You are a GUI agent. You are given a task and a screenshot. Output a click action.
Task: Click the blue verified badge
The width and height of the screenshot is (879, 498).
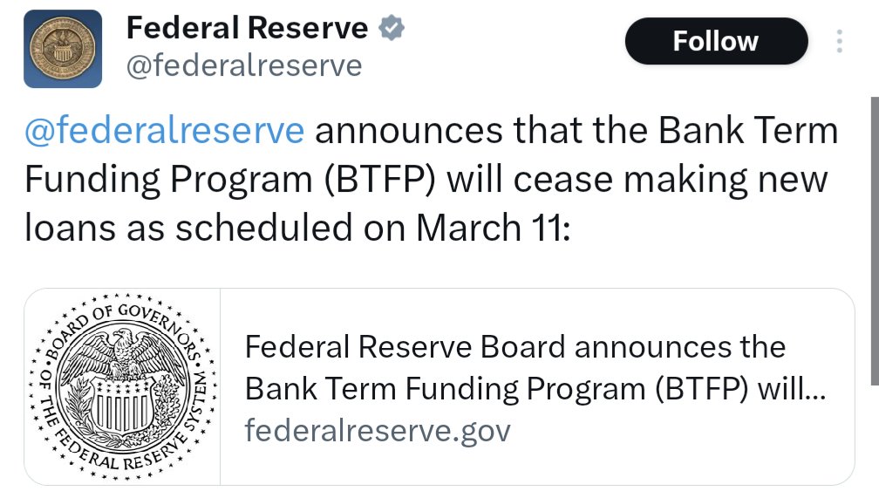(x=391, y=29)
